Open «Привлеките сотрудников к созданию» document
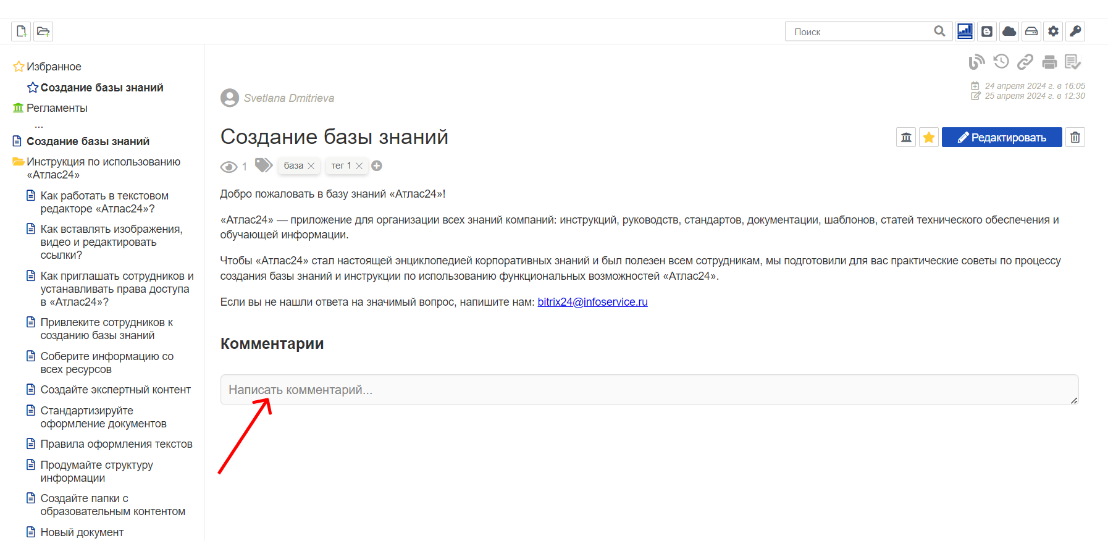Screen dimensions: 1108x541 coord(106,329)
